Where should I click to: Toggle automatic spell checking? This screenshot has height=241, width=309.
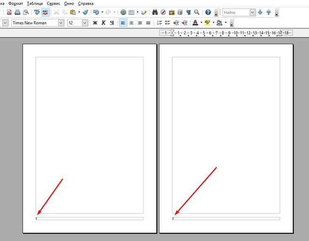[x=46, y=12]
